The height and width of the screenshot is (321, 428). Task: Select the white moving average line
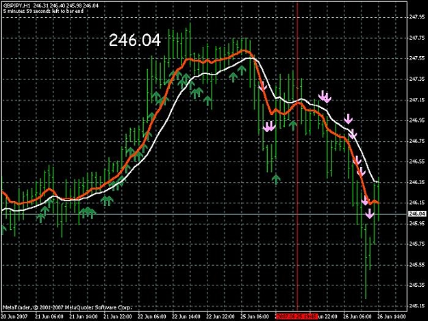click(x=166, y=121)
